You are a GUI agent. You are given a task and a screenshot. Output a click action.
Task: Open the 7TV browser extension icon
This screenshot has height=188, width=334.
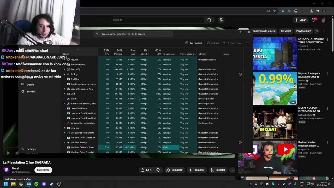click(x=283, y=11)
